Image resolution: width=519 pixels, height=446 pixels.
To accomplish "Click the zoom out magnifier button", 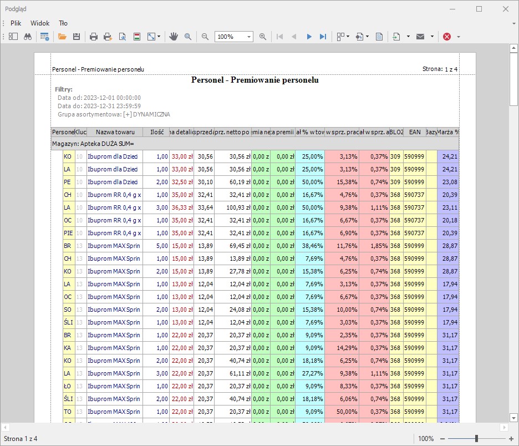I will [205, 37].
